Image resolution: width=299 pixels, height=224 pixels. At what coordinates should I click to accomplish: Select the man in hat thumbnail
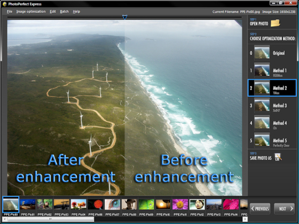coord(129,205)
